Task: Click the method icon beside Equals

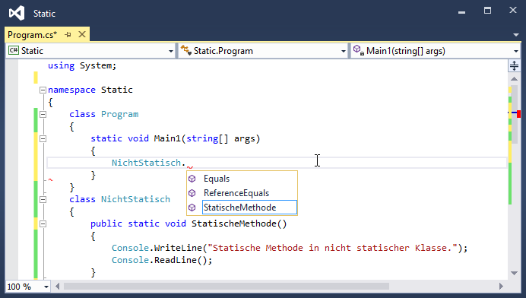Action: click(192, 179)
